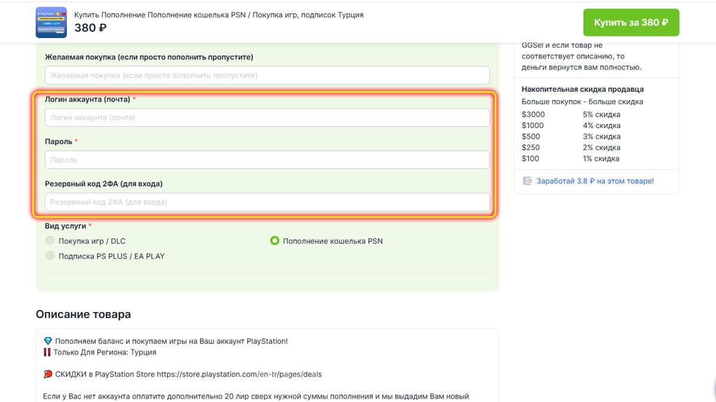
Task: Click the "5% скидка" value
Action: click(x=601, y=114)
